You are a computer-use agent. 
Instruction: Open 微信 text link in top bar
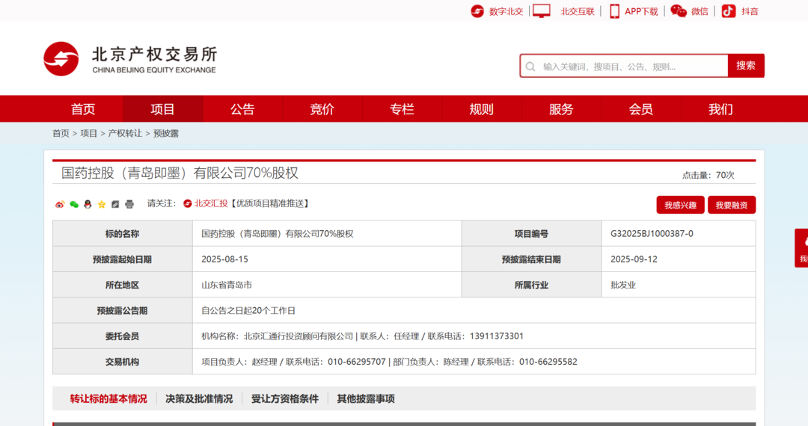tap(700, 11)
